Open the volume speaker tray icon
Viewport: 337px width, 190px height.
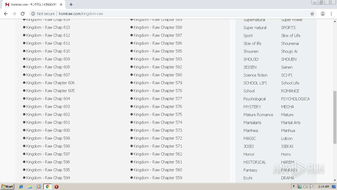tap(305, 187)
